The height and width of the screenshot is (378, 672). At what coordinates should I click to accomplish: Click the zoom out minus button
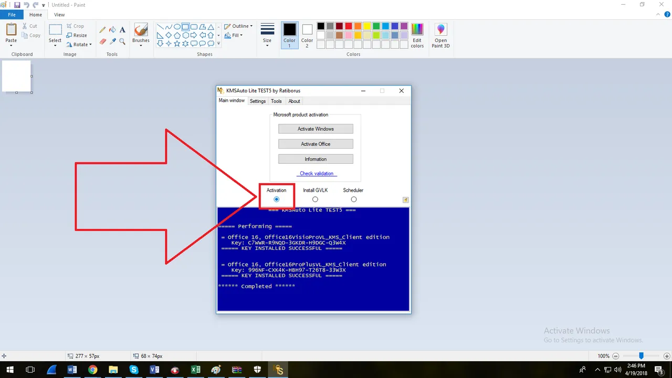[616, 356]
